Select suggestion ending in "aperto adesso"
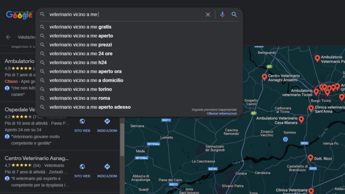Image resolution: width=345 pixels, height=194 pixels. [90, 107]
